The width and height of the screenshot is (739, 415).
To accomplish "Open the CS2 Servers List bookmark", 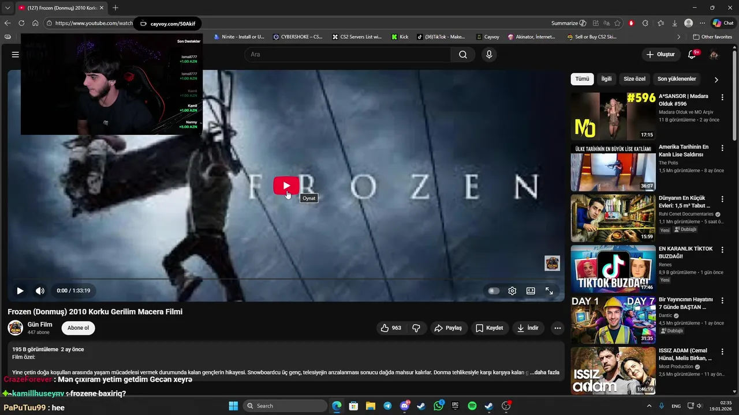I will click(x=357, y=37).
